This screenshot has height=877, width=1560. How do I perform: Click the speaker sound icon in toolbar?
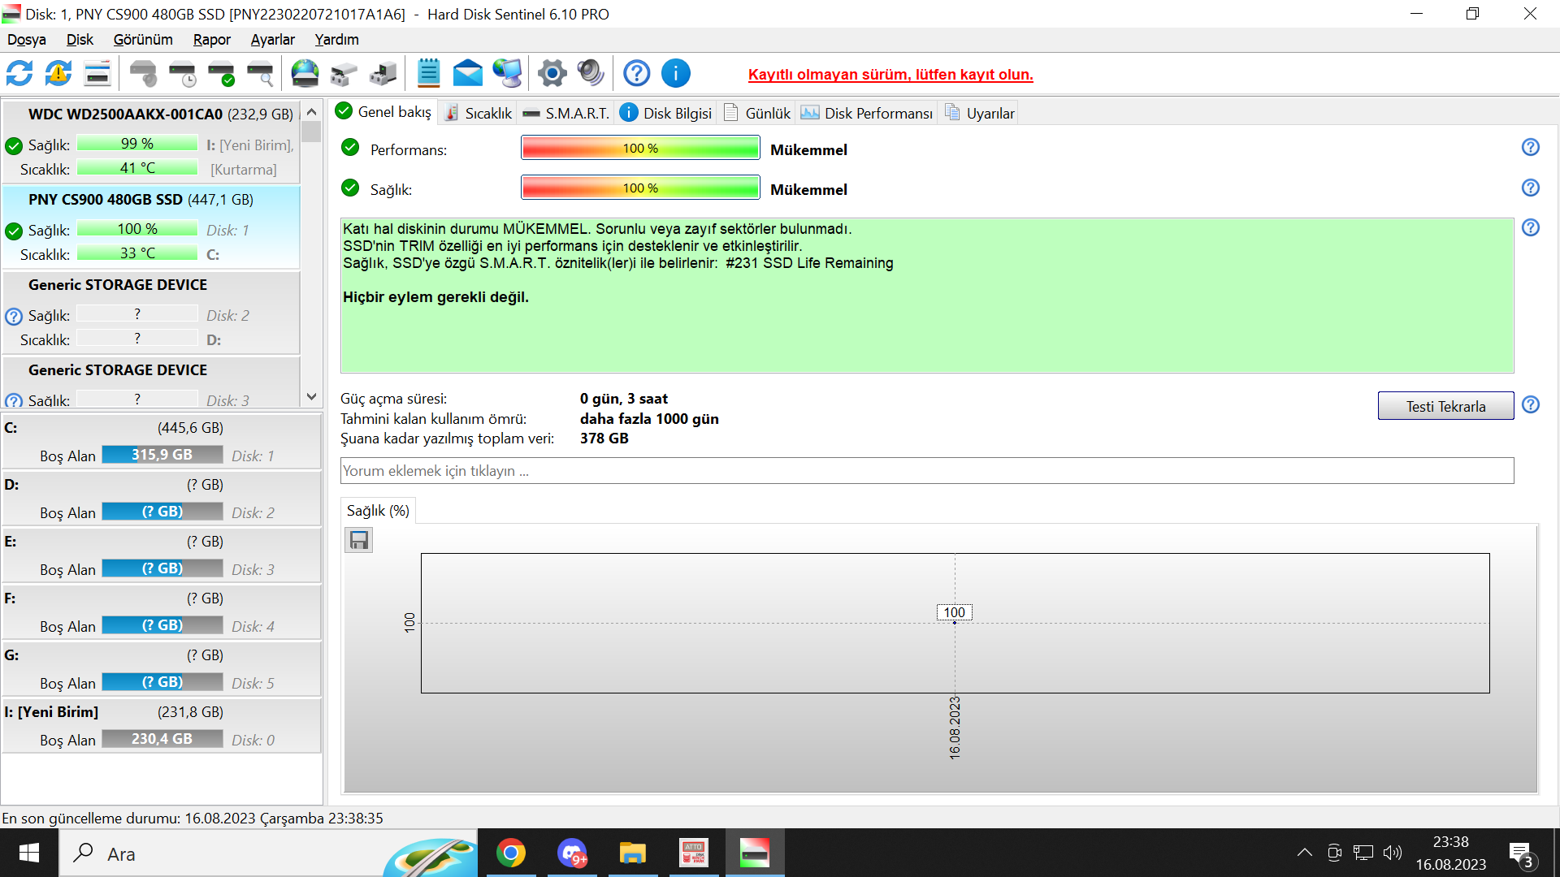coord(591,74)
